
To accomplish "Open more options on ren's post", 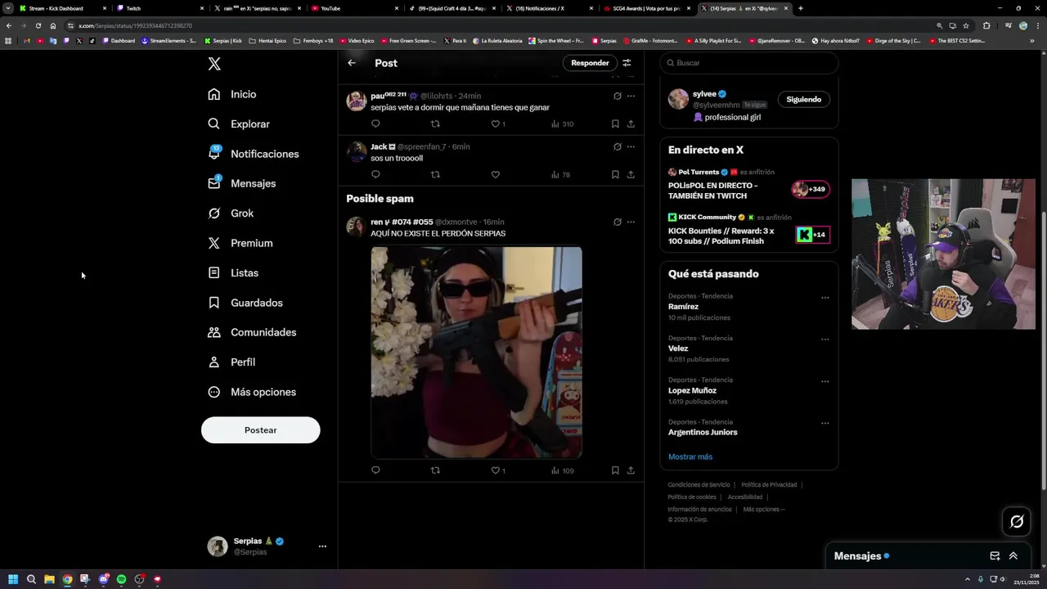I will coord(631,222).
